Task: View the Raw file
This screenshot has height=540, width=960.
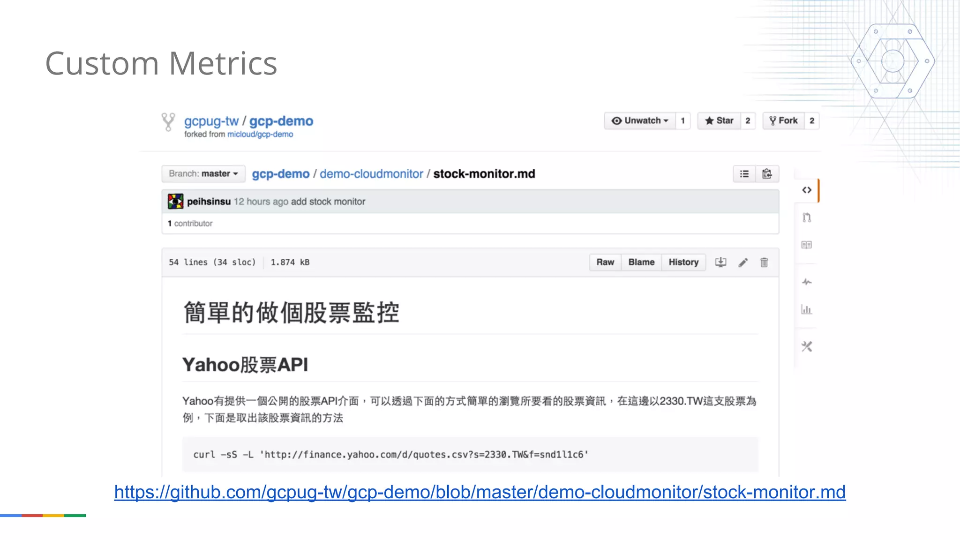Action: [605, 262]
